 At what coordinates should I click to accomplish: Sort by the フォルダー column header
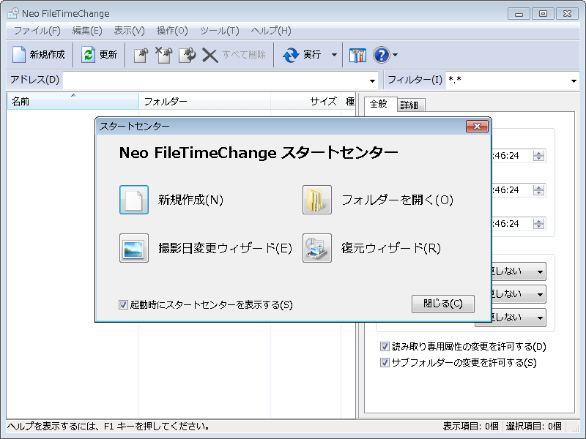click(204, 101)
